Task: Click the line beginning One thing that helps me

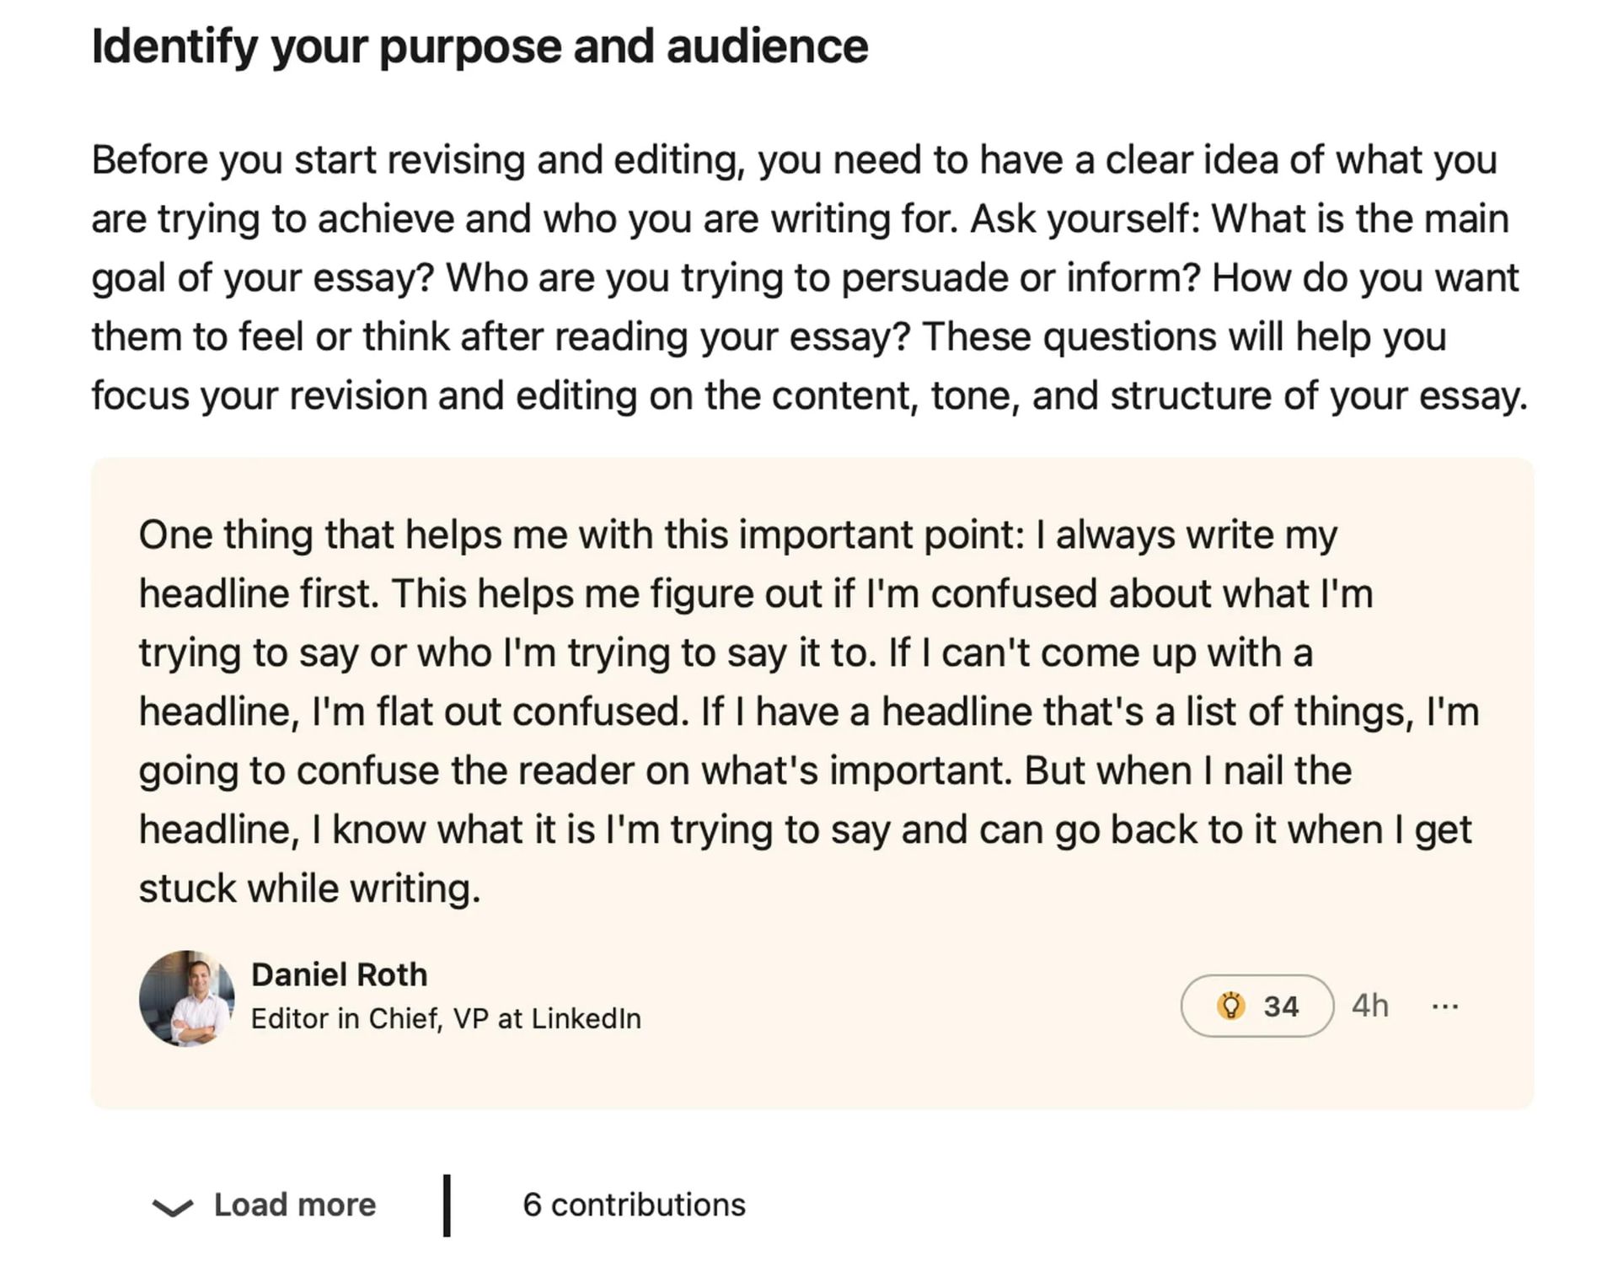Action: coord(737,534)
